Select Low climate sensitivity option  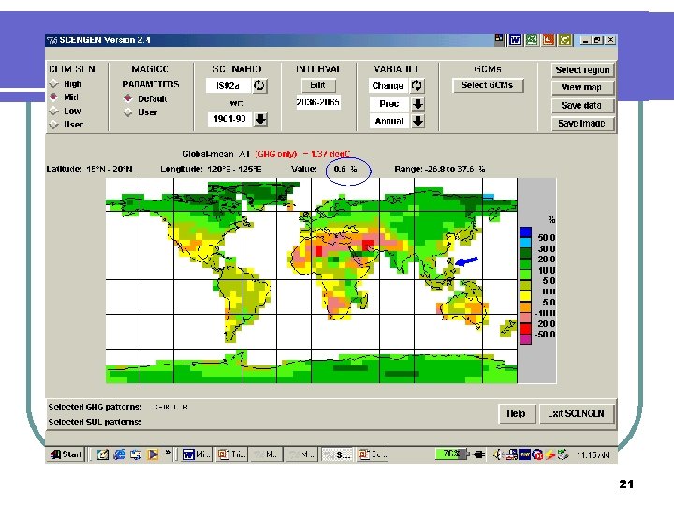click(55, 111)
